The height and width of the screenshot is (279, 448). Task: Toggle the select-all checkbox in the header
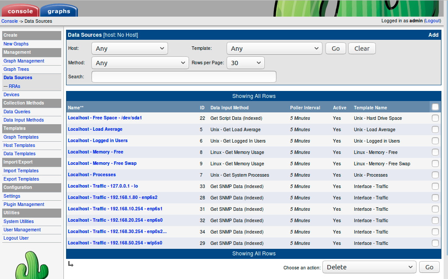click(x=435, y=107)
